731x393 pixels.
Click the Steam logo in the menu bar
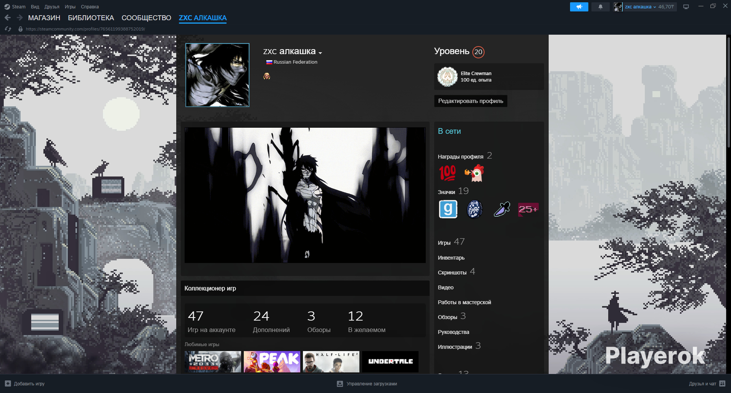click(x=7, y=7)
